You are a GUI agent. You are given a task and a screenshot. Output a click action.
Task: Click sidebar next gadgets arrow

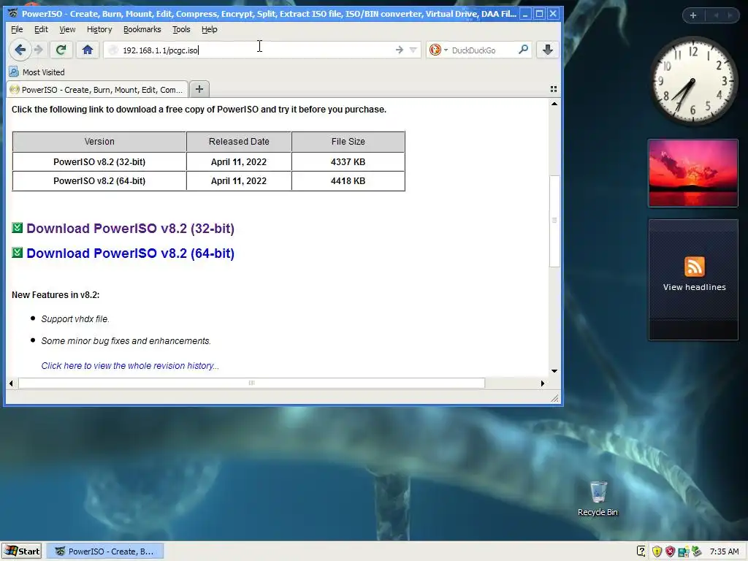[x=730, y=15]
